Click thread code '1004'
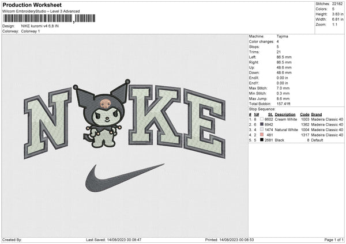This screenshot has width=346, height=244. (x=305, y=130)
